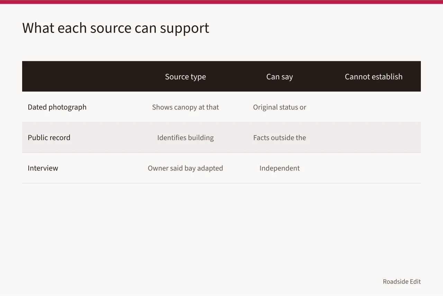
Task: Click the 'Independent' cell
Action: pos(280,168)
